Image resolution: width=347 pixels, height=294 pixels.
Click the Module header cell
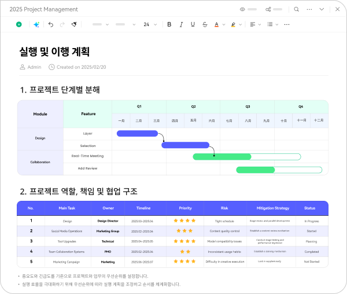(x=40, y=114)
